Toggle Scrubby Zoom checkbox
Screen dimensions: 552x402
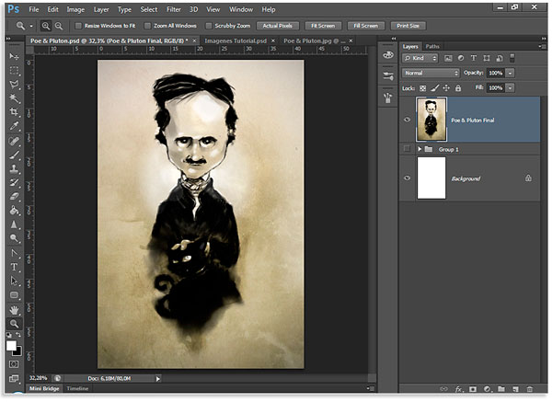[x=209, y=26]
